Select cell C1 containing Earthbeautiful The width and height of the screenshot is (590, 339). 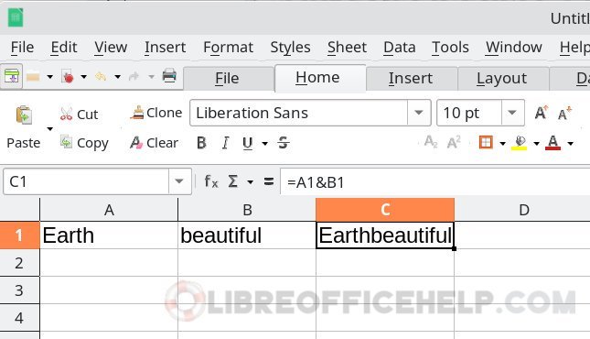pyautogui.click(x=385, y=235)
